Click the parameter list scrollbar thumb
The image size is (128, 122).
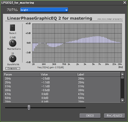pyautogui.click(x=122, y=77)
